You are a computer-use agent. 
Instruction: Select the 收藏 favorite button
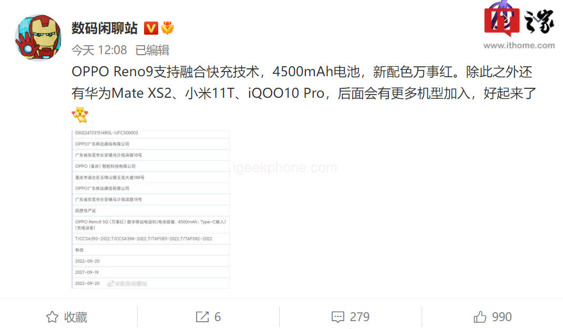75,317
